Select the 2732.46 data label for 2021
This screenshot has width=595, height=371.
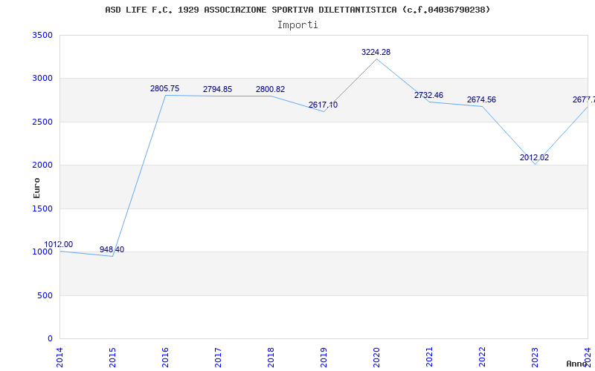tap(428, 96)
